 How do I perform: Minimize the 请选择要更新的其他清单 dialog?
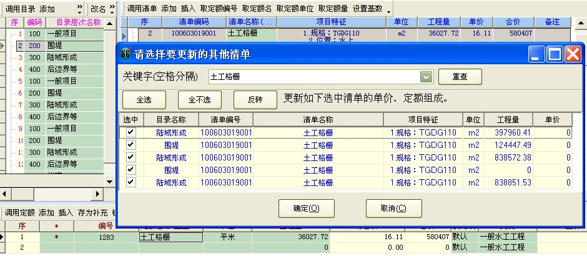pyautogui.click(x=538, y=55)
